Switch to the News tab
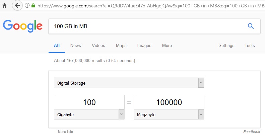Screen dimensions: 265x136 coord(75,45)
